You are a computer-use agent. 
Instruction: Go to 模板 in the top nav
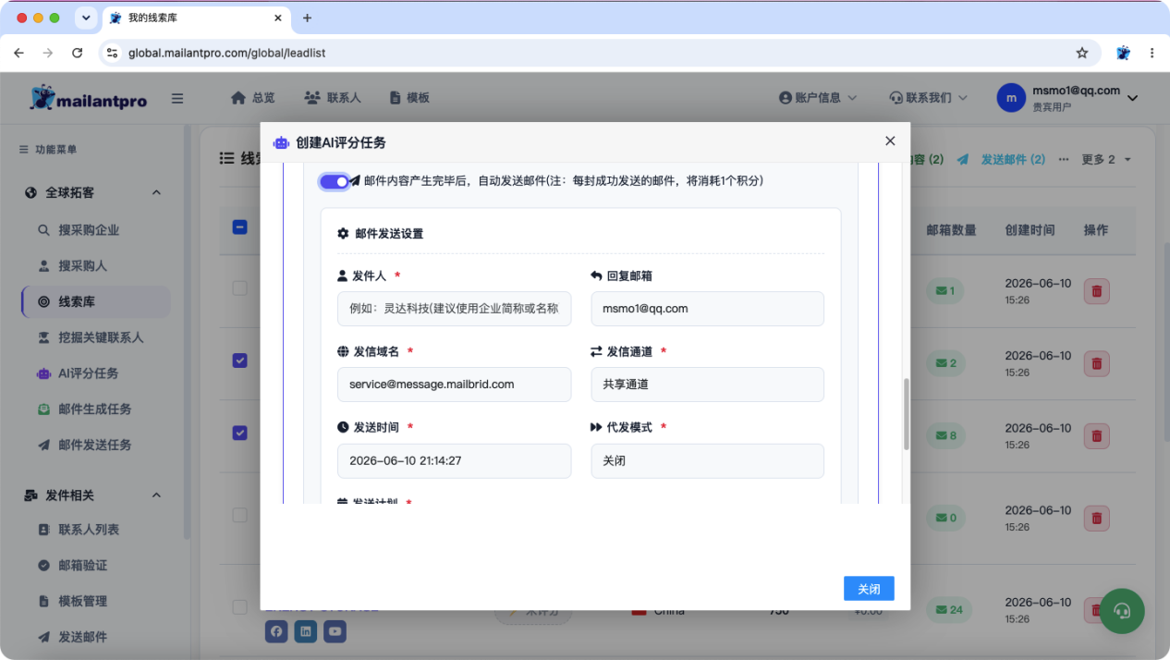click(409, 98)
